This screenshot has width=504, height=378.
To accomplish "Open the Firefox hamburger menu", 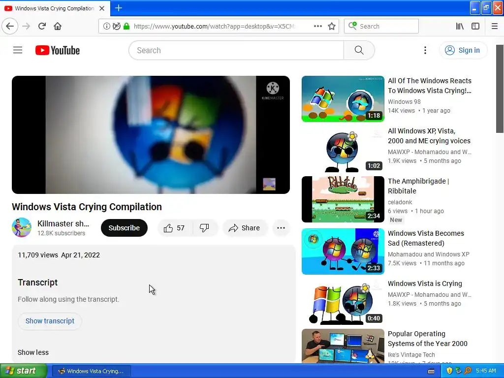I will pyautogui.click(x=495, y=26).
